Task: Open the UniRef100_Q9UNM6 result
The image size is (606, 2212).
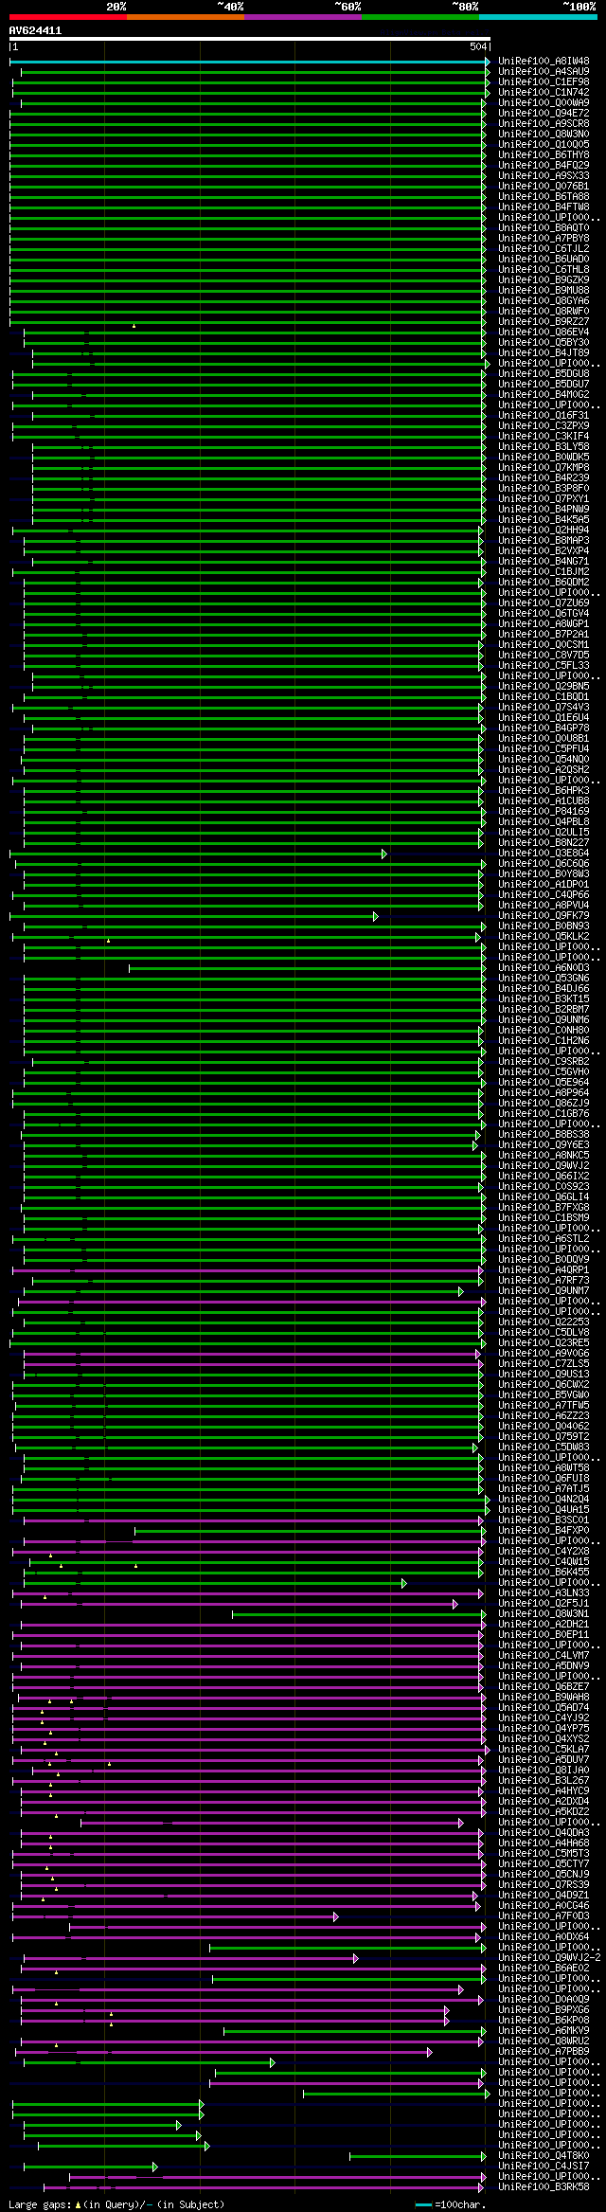Action: [x=544, y=1020]
